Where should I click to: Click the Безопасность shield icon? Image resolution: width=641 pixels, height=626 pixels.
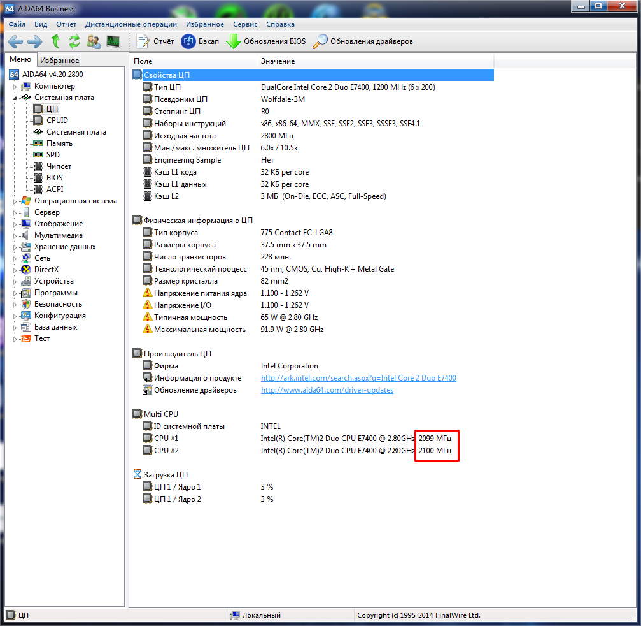[25, 304]
